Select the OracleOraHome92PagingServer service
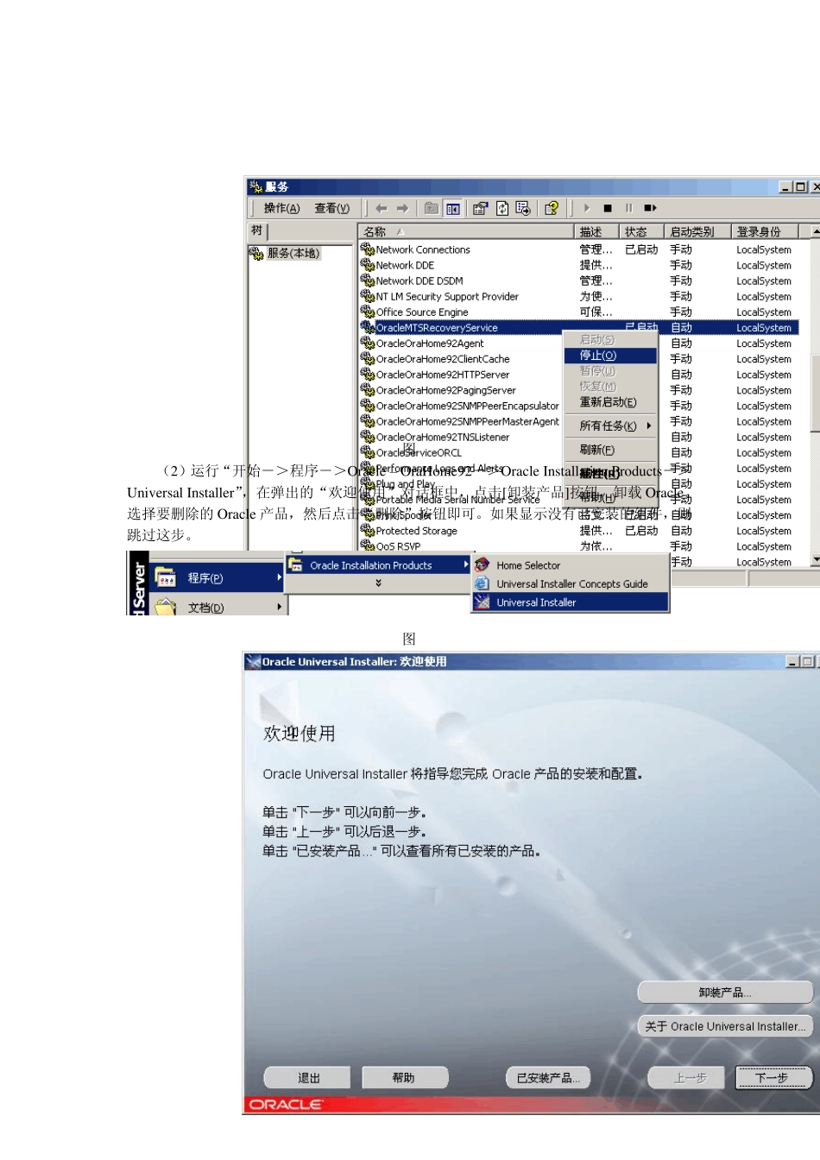Screen dimensions: 820x1160 (x=445, y=390)
